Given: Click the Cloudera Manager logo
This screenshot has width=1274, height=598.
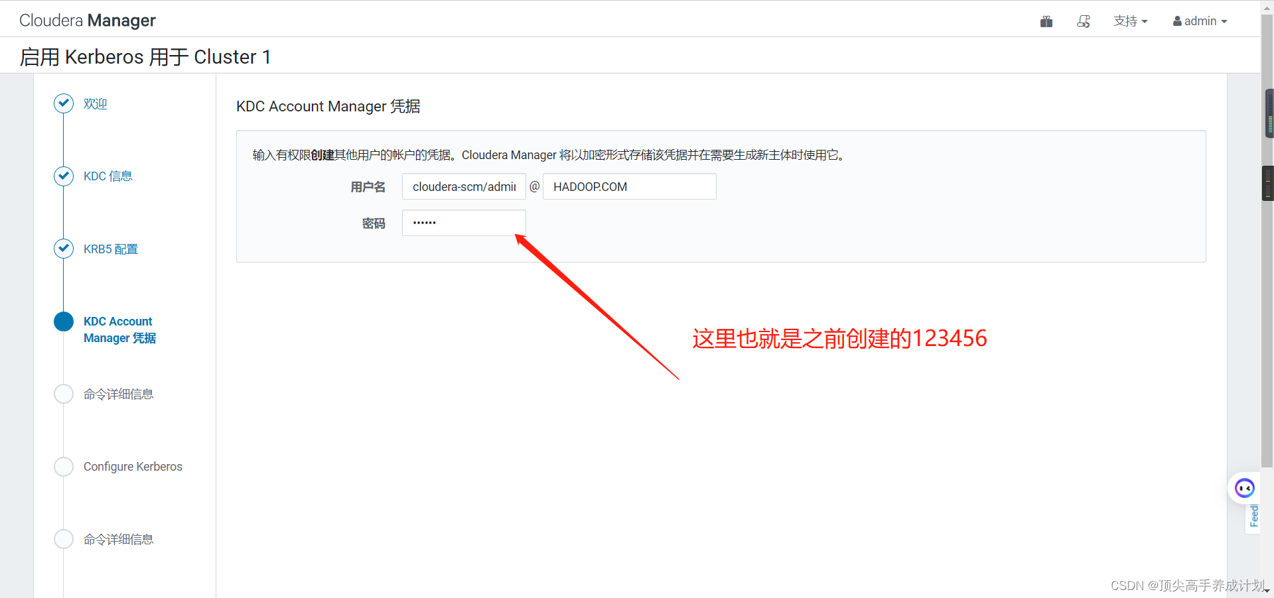Looking at the screenshot, I should tap(88, 21).
